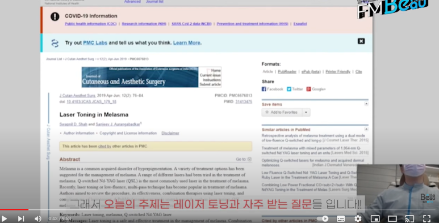Screen dimensions: 439x223
Task: Toggle the autoplay switch
Action: [x=323, y=218]
